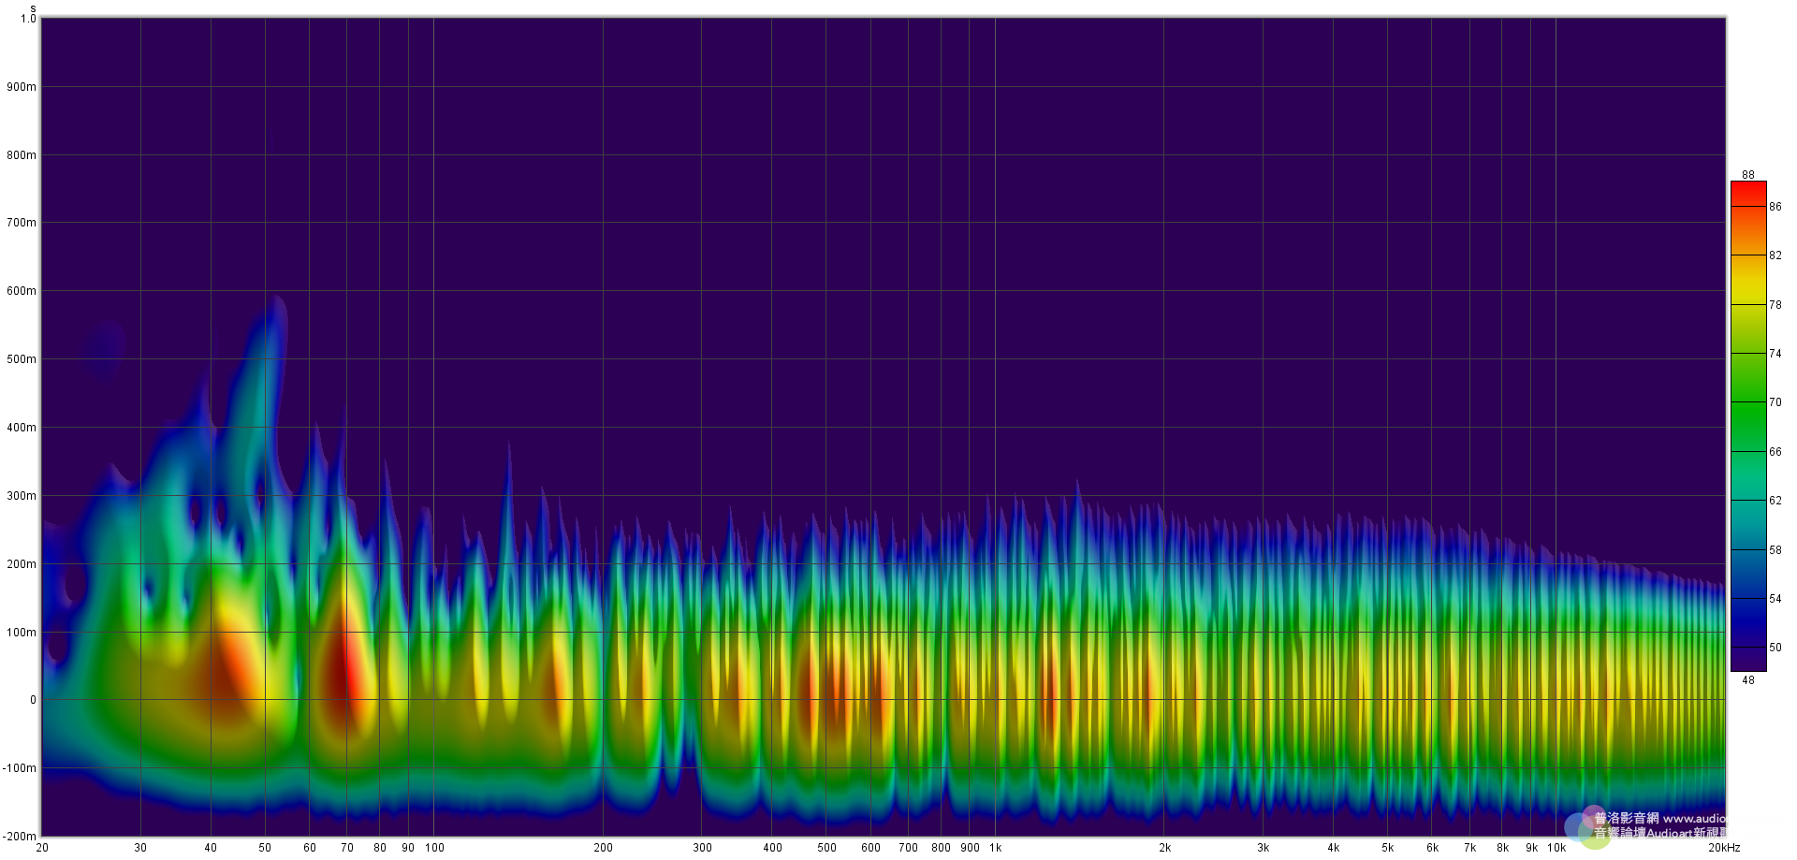Click the 20kHz frequency axis label
This screenshot has height=860, width=1797.
(1723, 848)
